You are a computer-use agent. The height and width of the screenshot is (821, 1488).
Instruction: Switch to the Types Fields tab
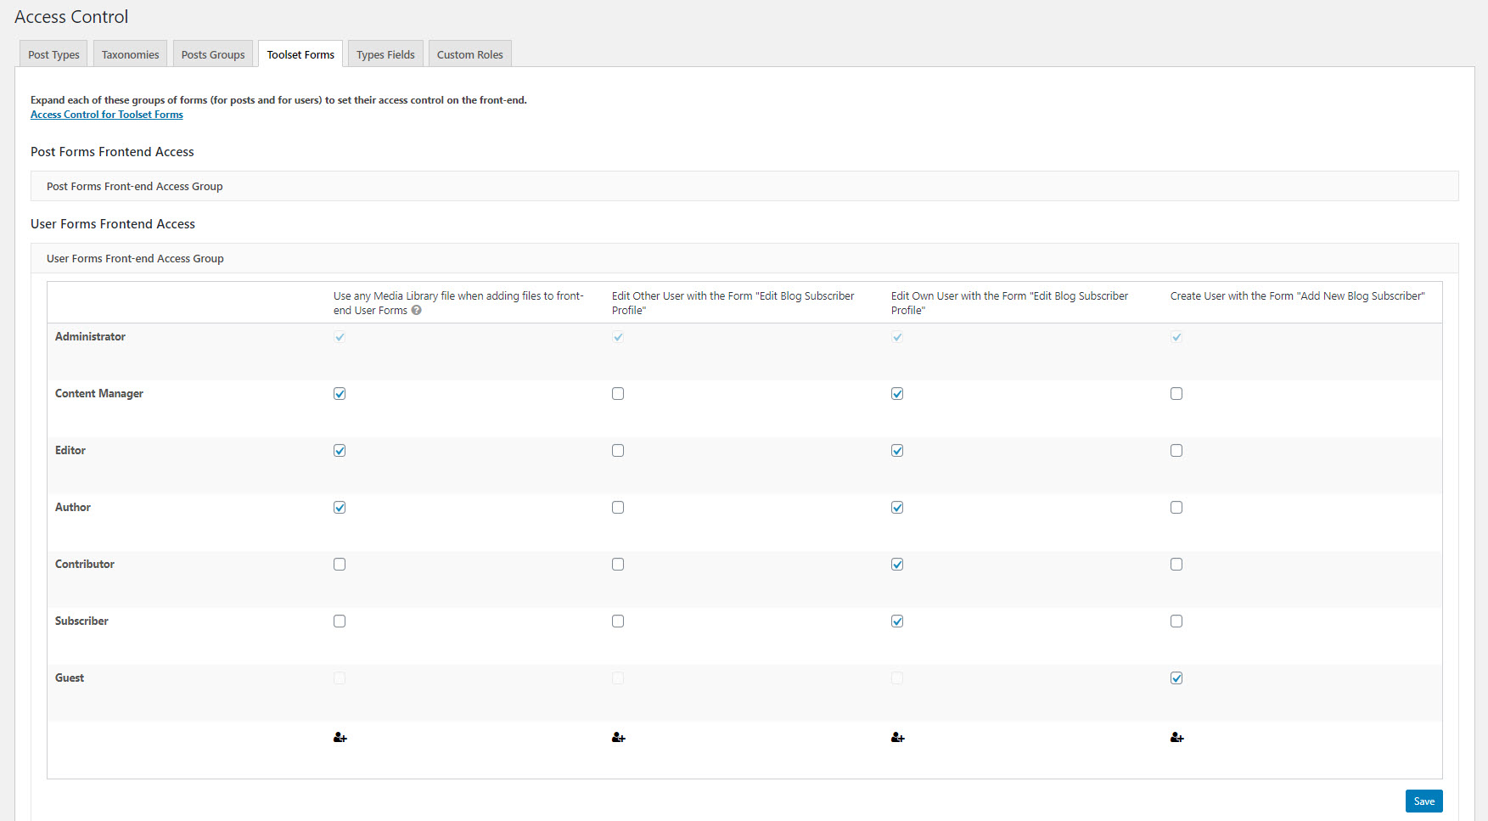pyautogui.click(x=385, y=53)
